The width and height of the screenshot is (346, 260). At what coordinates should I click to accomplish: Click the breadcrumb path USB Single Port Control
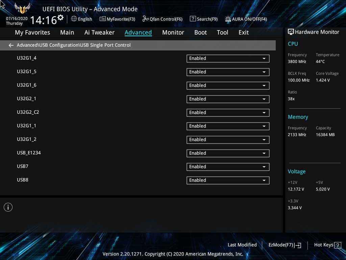pos(105,45)
